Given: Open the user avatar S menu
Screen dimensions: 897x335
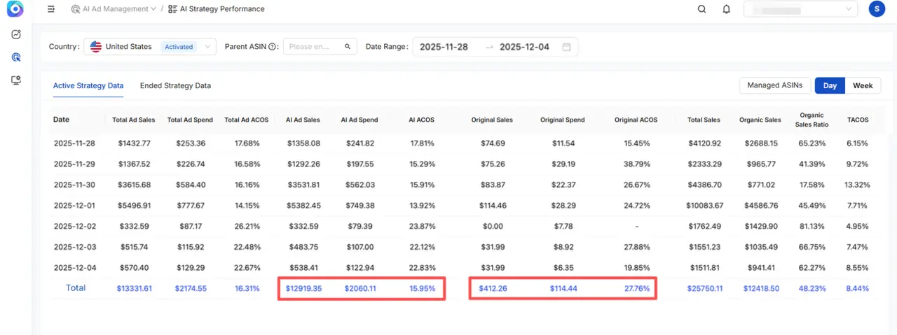Looking at the screenshot, I should coord(876,9).
